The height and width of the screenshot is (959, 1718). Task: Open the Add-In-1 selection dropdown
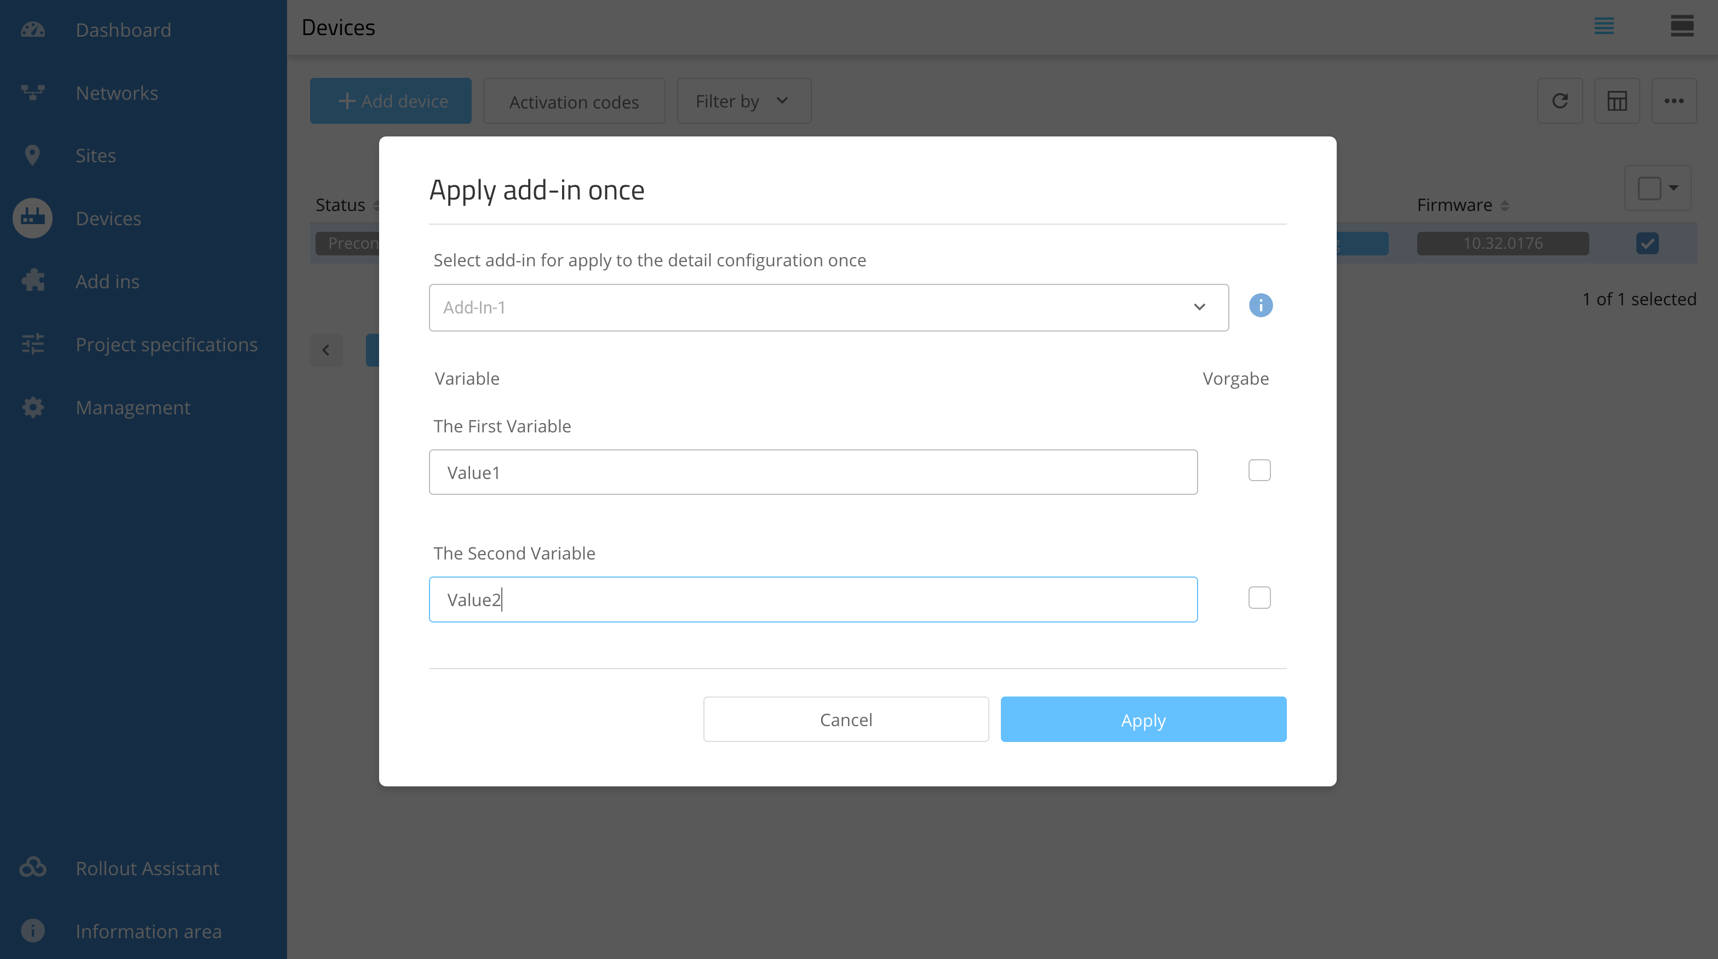coord(828,307)
